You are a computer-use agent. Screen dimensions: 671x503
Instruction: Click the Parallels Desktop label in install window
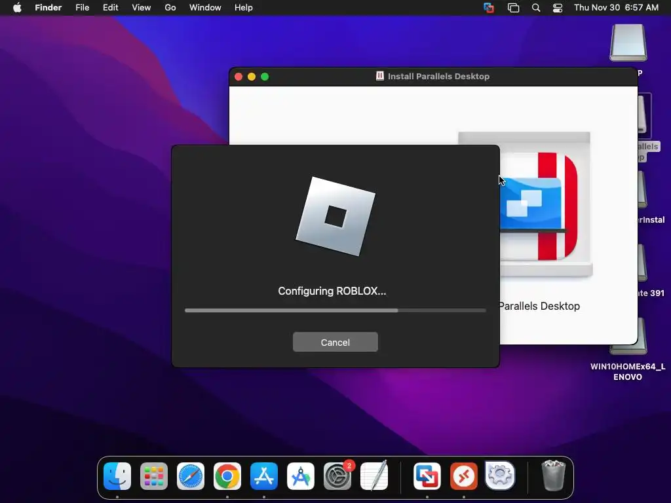pos(539,307)
